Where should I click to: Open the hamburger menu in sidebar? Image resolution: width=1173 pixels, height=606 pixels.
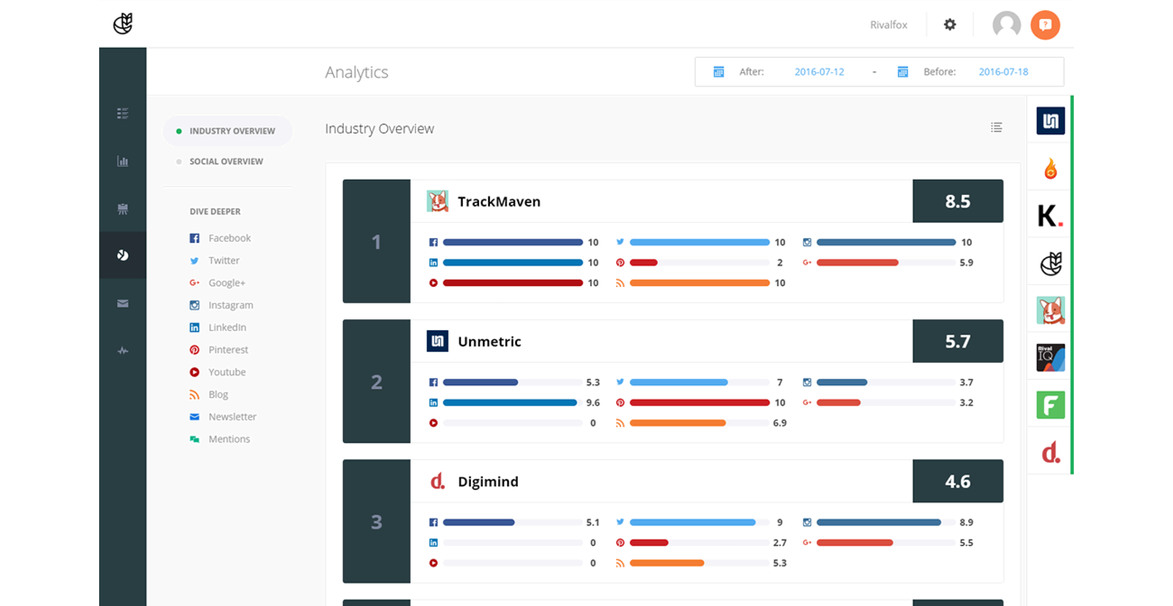coord(122,113)
